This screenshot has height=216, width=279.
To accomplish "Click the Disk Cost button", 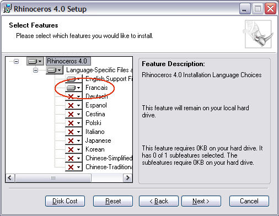I will [65, 201].
